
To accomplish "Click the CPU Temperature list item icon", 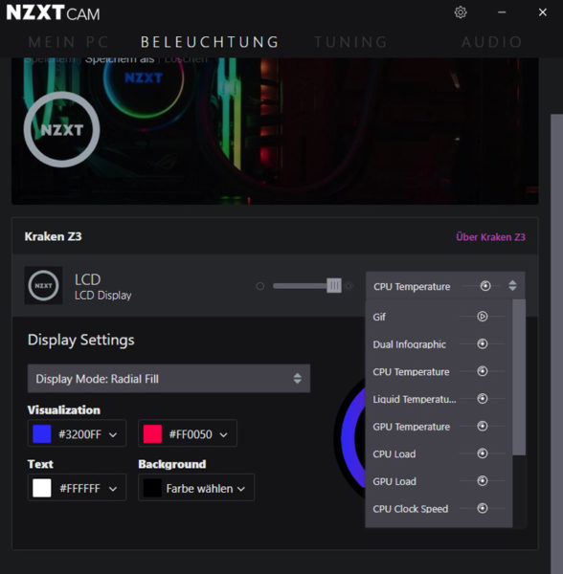I will pyautogui.click(x=483, y=371).
